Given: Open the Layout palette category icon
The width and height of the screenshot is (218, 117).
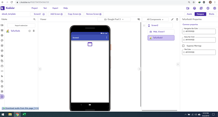Looking at the screenshot, I should (2, 30).
